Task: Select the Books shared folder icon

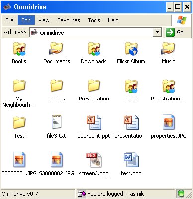Action: (x=19, y=49)
